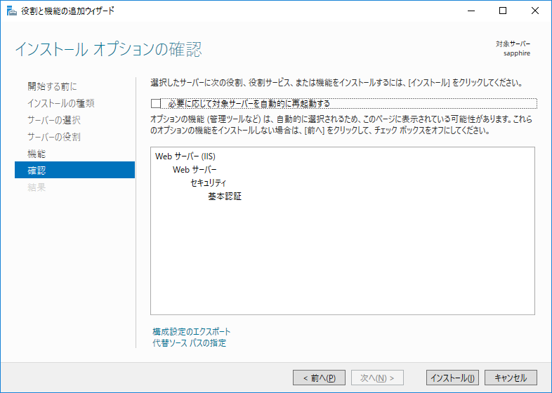Select 機能 step in sidebar
Image resolution: width=552 pixels, height=393 pixels.
click(x=37, y=154)
